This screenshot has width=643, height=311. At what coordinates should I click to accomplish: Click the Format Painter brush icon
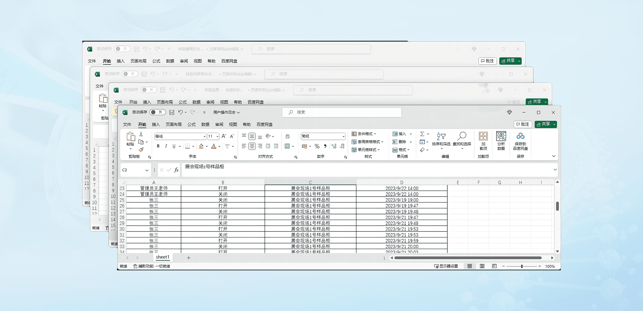point(141,149)
